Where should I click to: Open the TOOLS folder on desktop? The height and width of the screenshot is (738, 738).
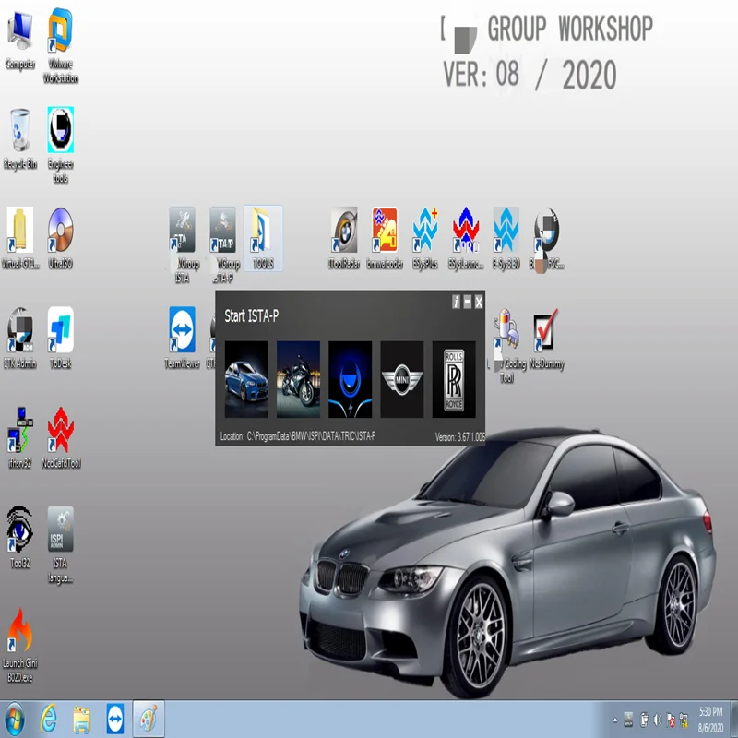point(263,233)
